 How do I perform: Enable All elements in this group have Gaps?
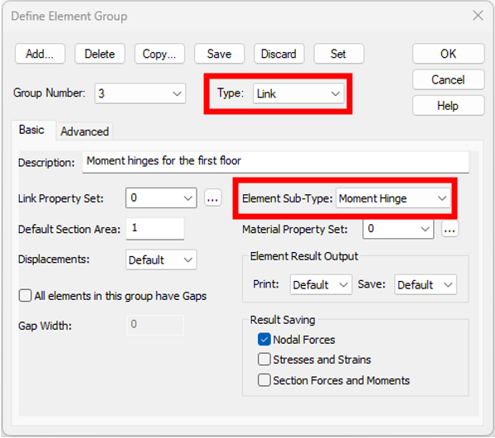[x=26, y=296]
